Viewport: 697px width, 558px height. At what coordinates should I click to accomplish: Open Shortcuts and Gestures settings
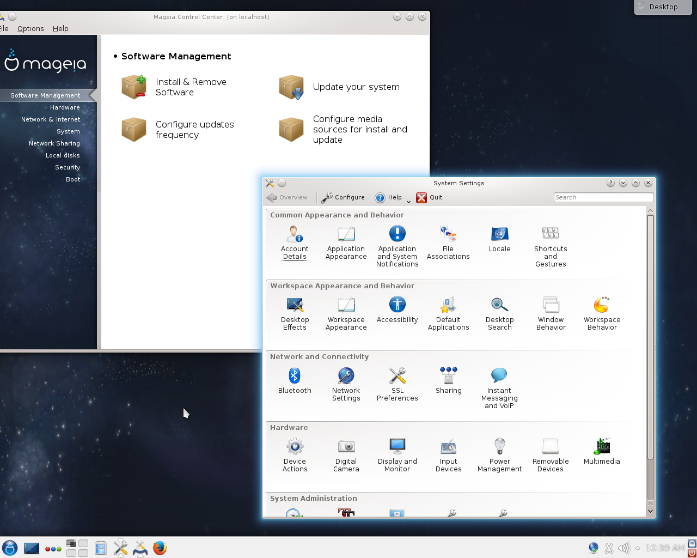tap(551, 247)
